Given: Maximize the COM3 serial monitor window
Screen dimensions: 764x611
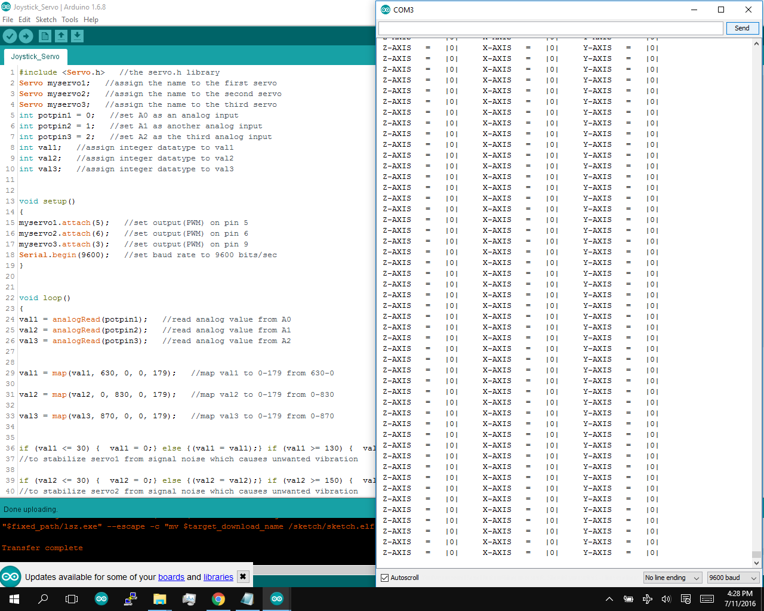Looking at the screenshot, I should point(721,10).
